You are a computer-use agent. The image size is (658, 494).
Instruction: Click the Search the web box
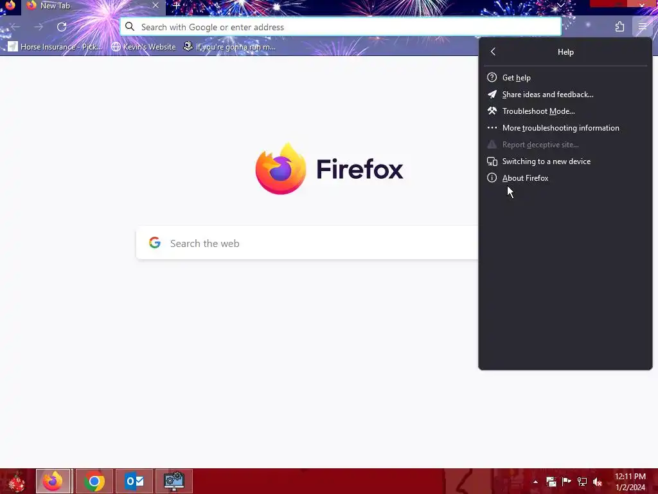pyautogui.click(x=307, y=243)
